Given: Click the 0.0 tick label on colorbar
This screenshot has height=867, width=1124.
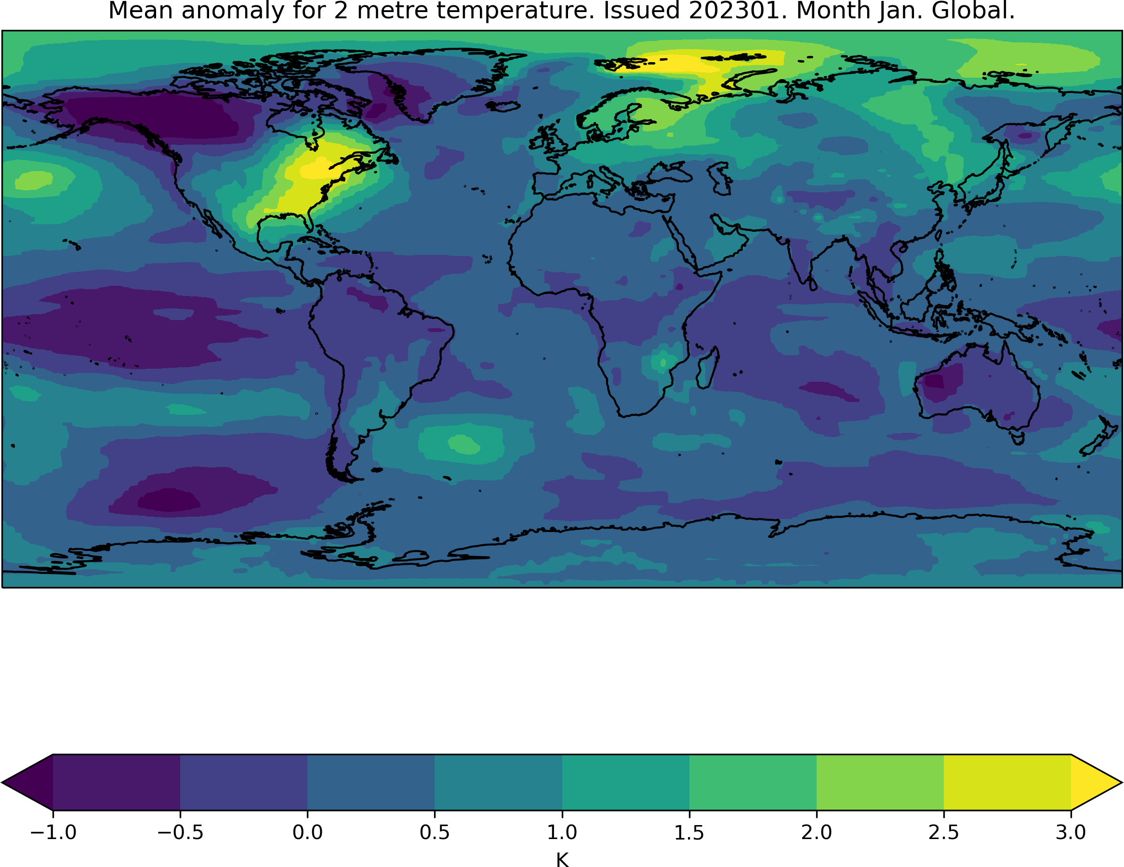Looking at the screenshot, I should click(x=308, y=832).
